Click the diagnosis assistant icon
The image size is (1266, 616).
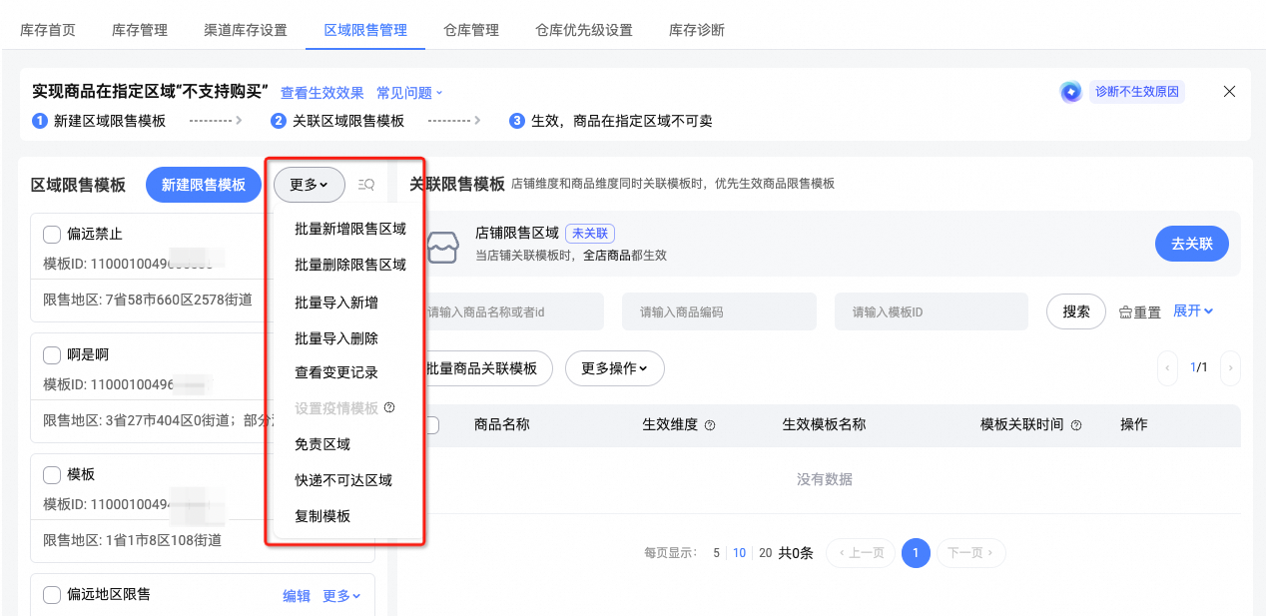[x=1071, y=92]
